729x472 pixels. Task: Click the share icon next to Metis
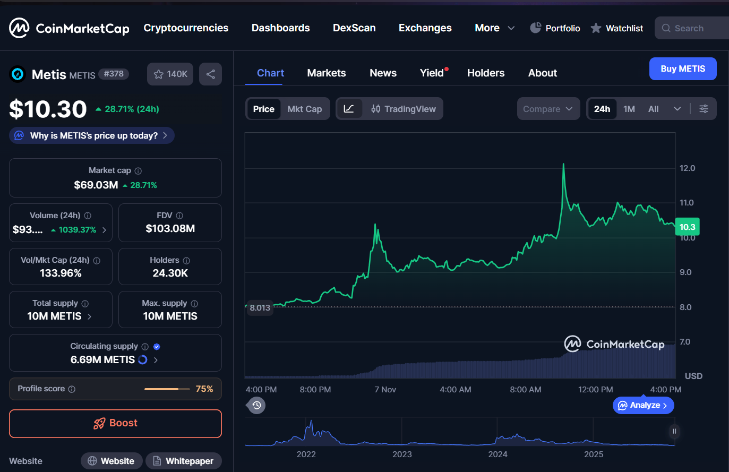pos(210,74)
